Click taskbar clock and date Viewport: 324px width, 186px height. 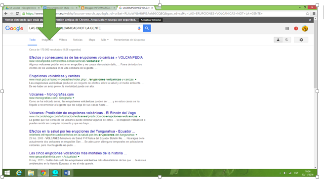click(308, 173)
